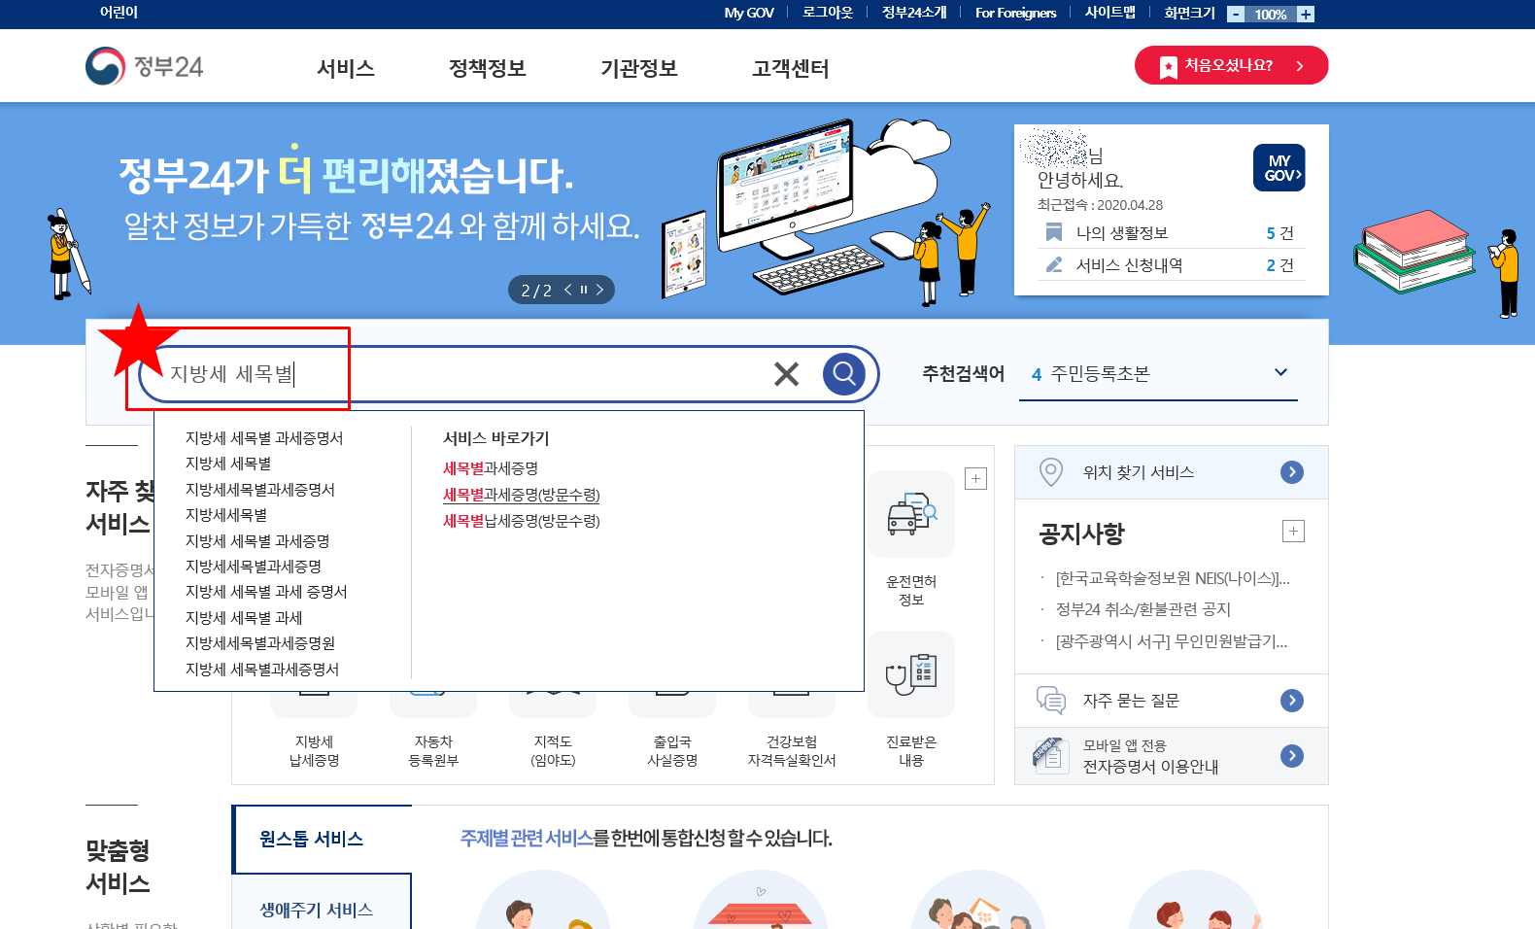Image resolution: width=1535 pixels, height=929 pixels.
Task: Select suggestion 지방세 세목별 과세증명
Action: [257, 541]
